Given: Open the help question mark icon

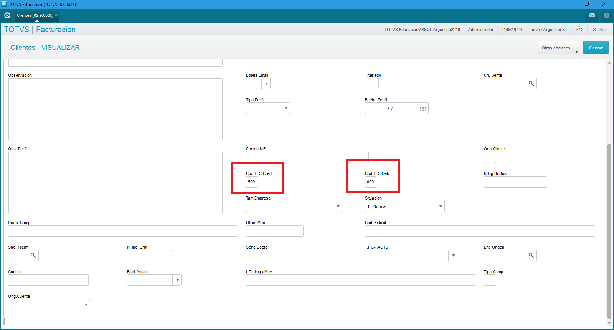Looking at the screenshot, I should point(607,15).
